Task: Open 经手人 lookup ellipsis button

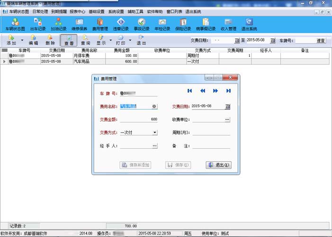Action: pos(155,146)
